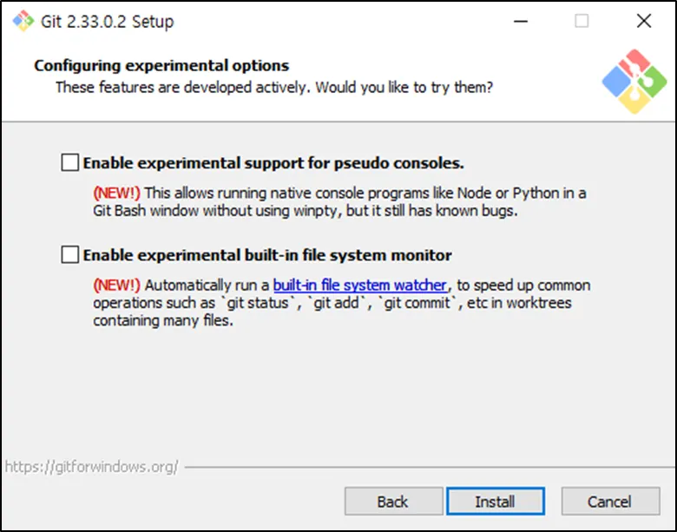Enable experimental support for pseudo consoles checkbox
This screenshot has height=532, width=677.
pos(69,162)
